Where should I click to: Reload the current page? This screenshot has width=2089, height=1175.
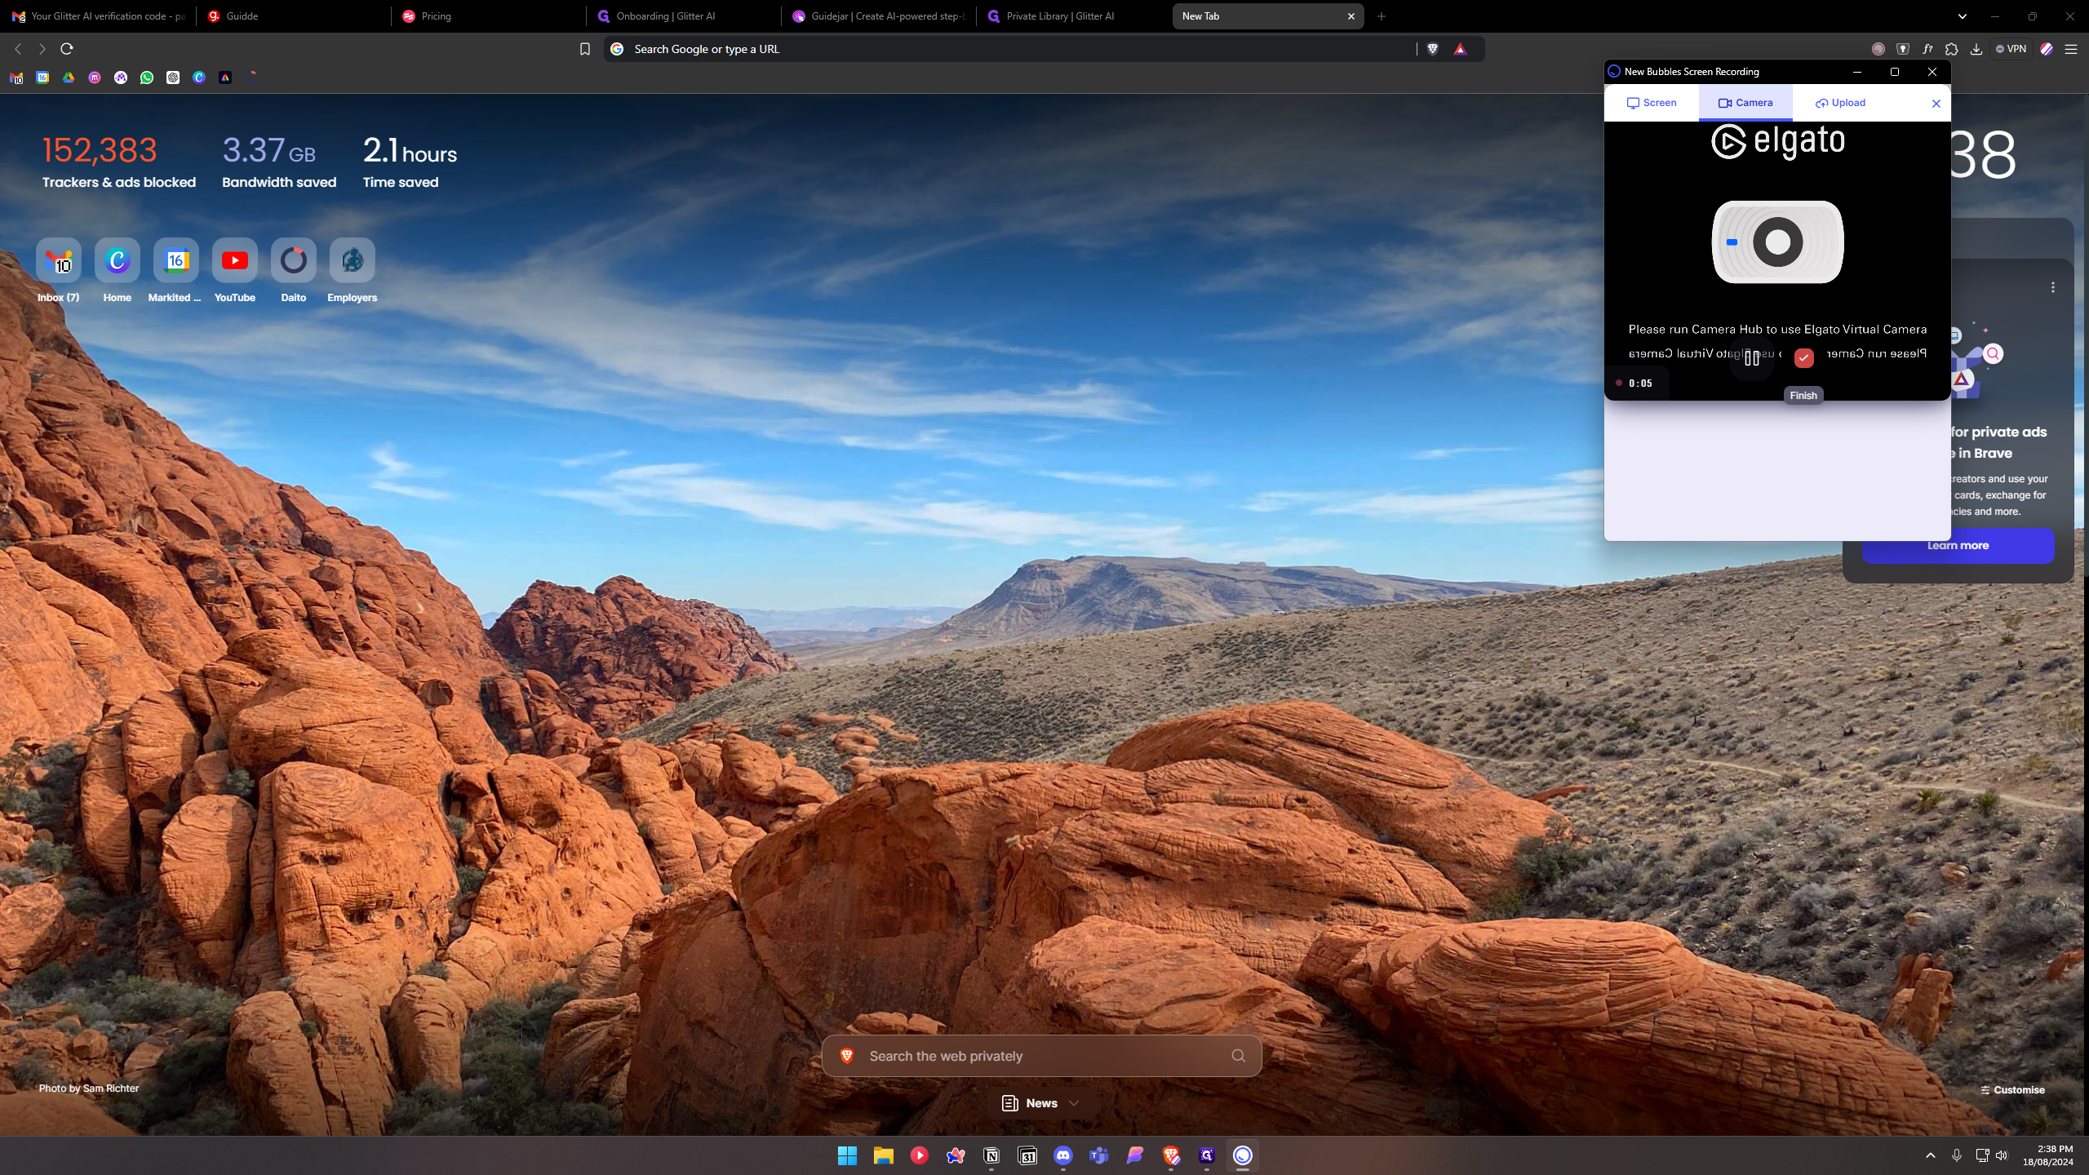point(67,49)
